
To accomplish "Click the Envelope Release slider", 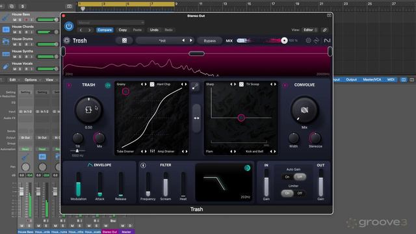I will 121,185.
